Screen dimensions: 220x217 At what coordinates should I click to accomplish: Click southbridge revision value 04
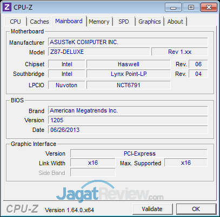pos(198,74)
